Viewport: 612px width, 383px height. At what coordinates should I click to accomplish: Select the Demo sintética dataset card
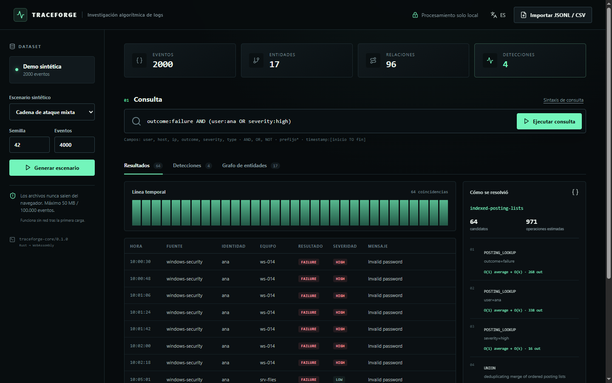click(x=52, y=70)
